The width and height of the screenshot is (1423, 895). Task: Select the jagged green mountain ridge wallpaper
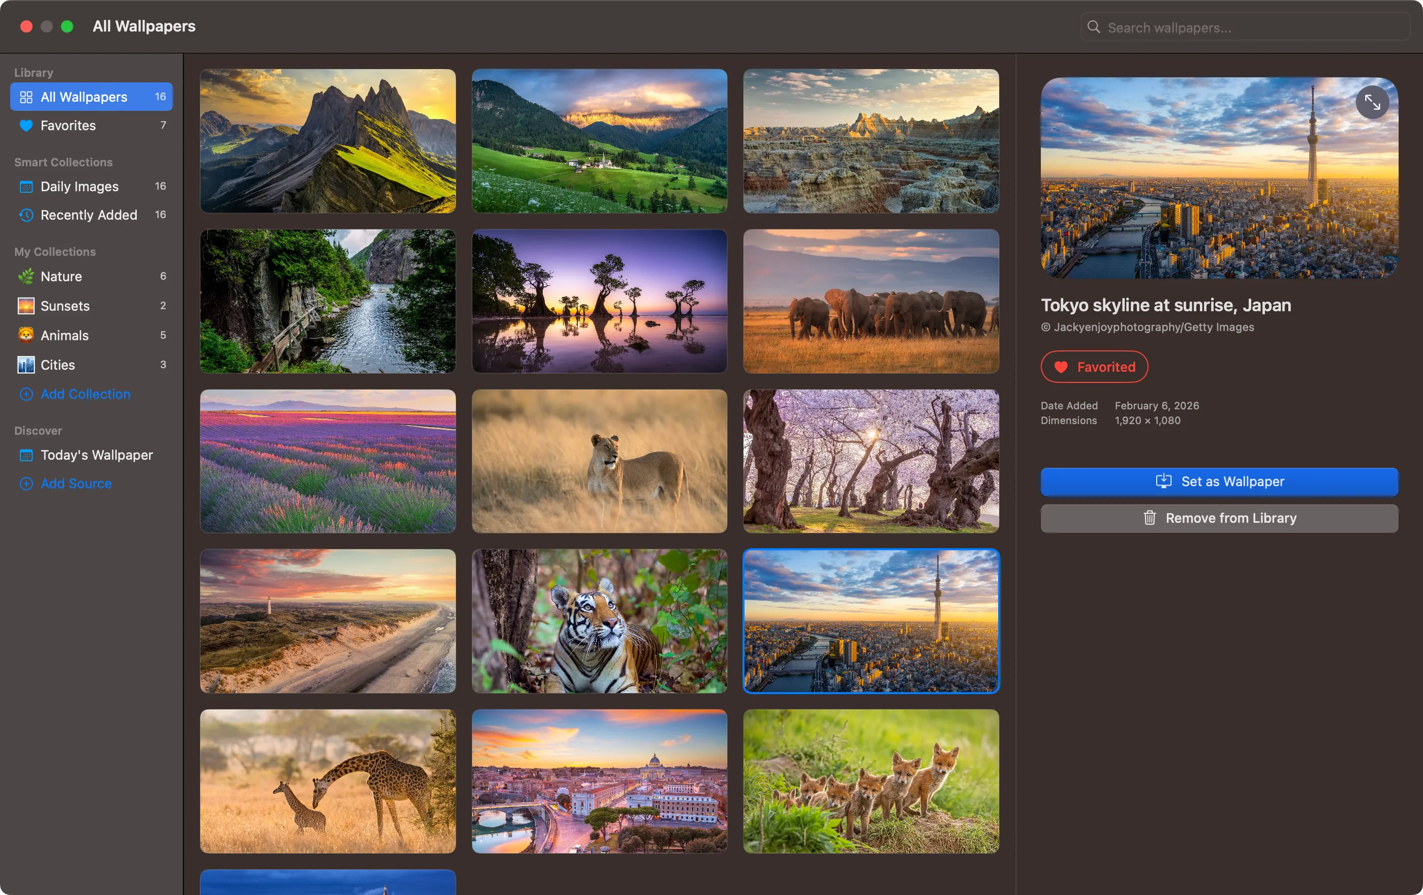(328, 141)
